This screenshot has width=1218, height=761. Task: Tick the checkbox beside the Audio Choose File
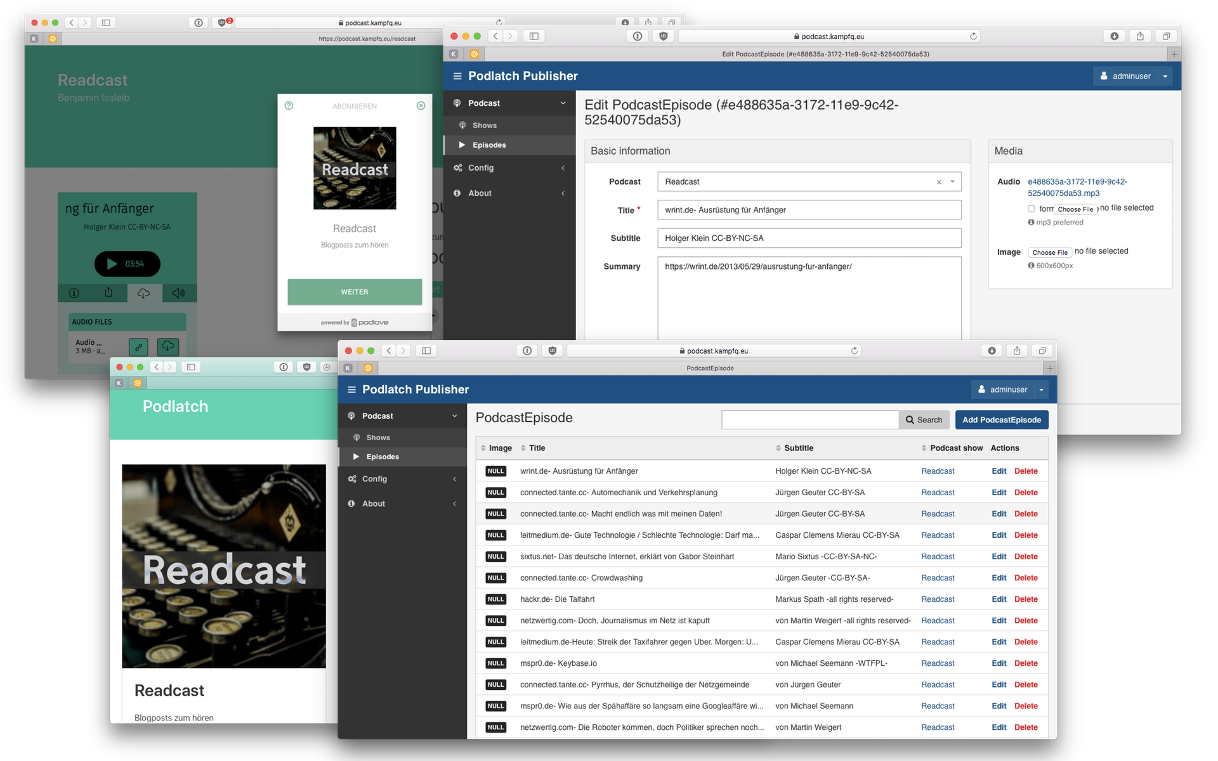[x=1031, y=209]
